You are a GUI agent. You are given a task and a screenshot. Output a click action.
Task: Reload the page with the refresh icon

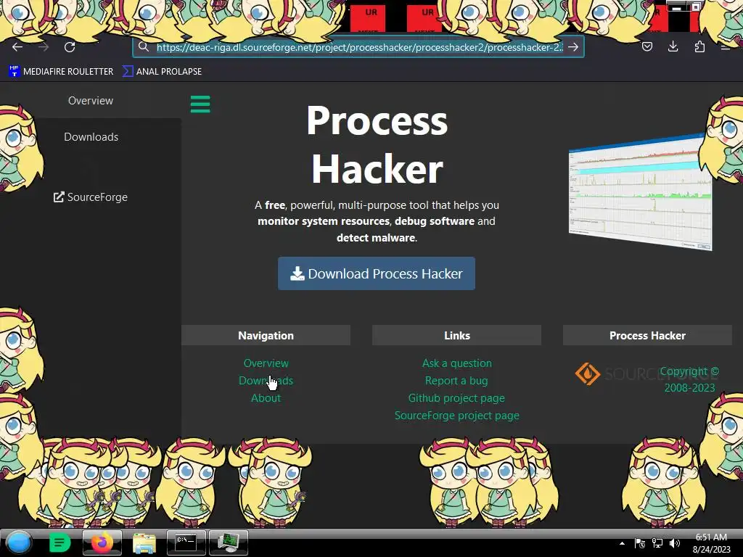pyautogui.click(x=70, y=47)
